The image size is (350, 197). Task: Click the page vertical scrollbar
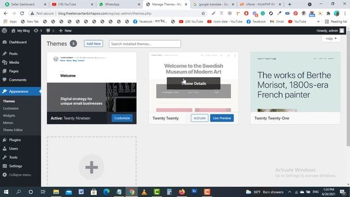click(348, 89)
